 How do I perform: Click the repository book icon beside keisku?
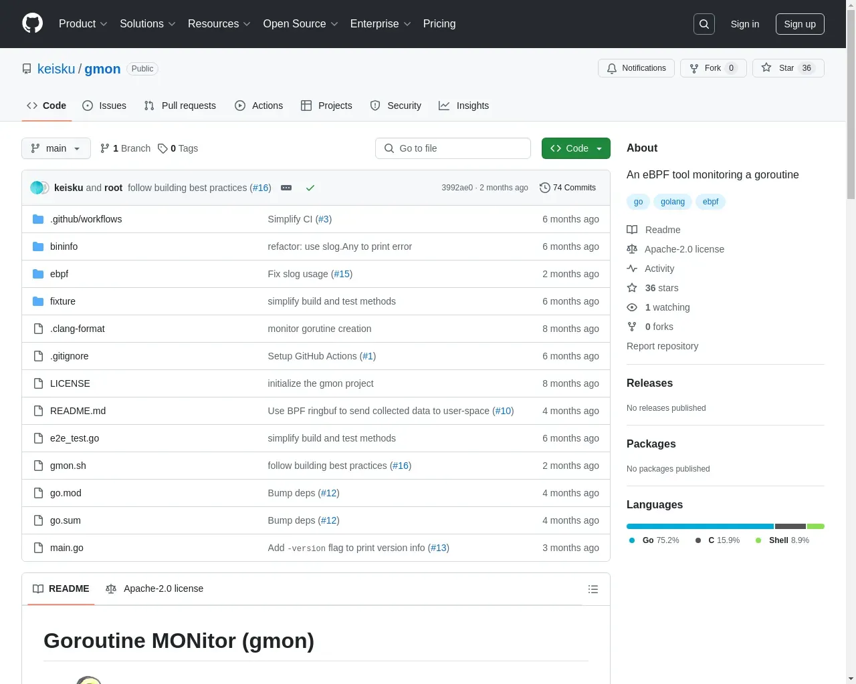click(27, 69)
